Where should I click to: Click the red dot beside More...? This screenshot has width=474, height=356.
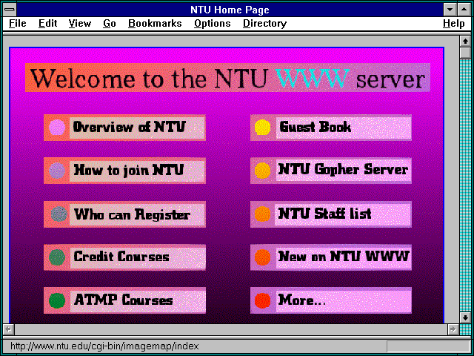coord(262,300)
